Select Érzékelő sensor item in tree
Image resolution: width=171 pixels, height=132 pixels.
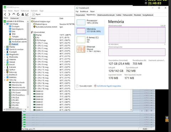(x=14, y=44)
